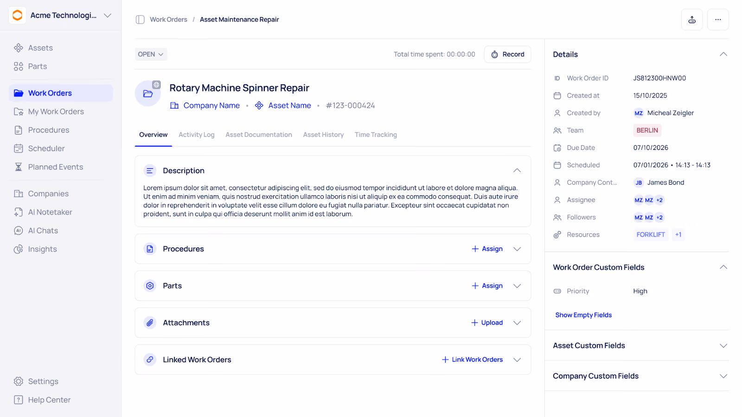
Task: Click the Description section icon
Action: click(x=150, y=171)
